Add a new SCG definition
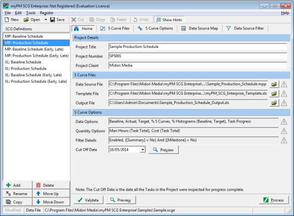 [17, 186]
